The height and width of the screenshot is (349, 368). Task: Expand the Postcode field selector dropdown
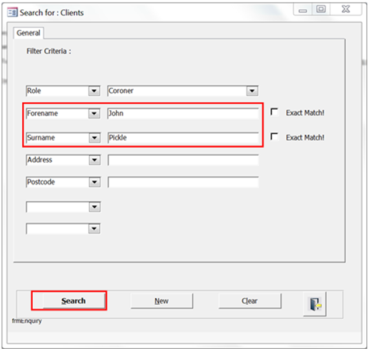(95, 182)
